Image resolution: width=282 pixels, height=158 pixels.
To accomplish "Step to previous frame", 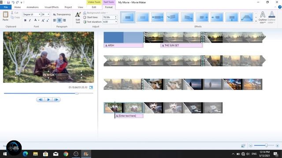I will pyautogui.click(x=41, y=100).
